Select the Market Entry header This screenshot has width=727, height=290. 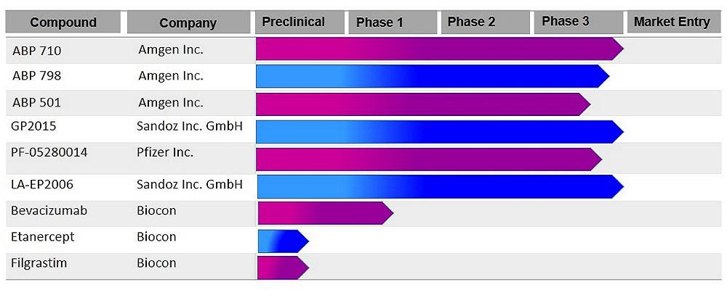(x=674, y=22)
